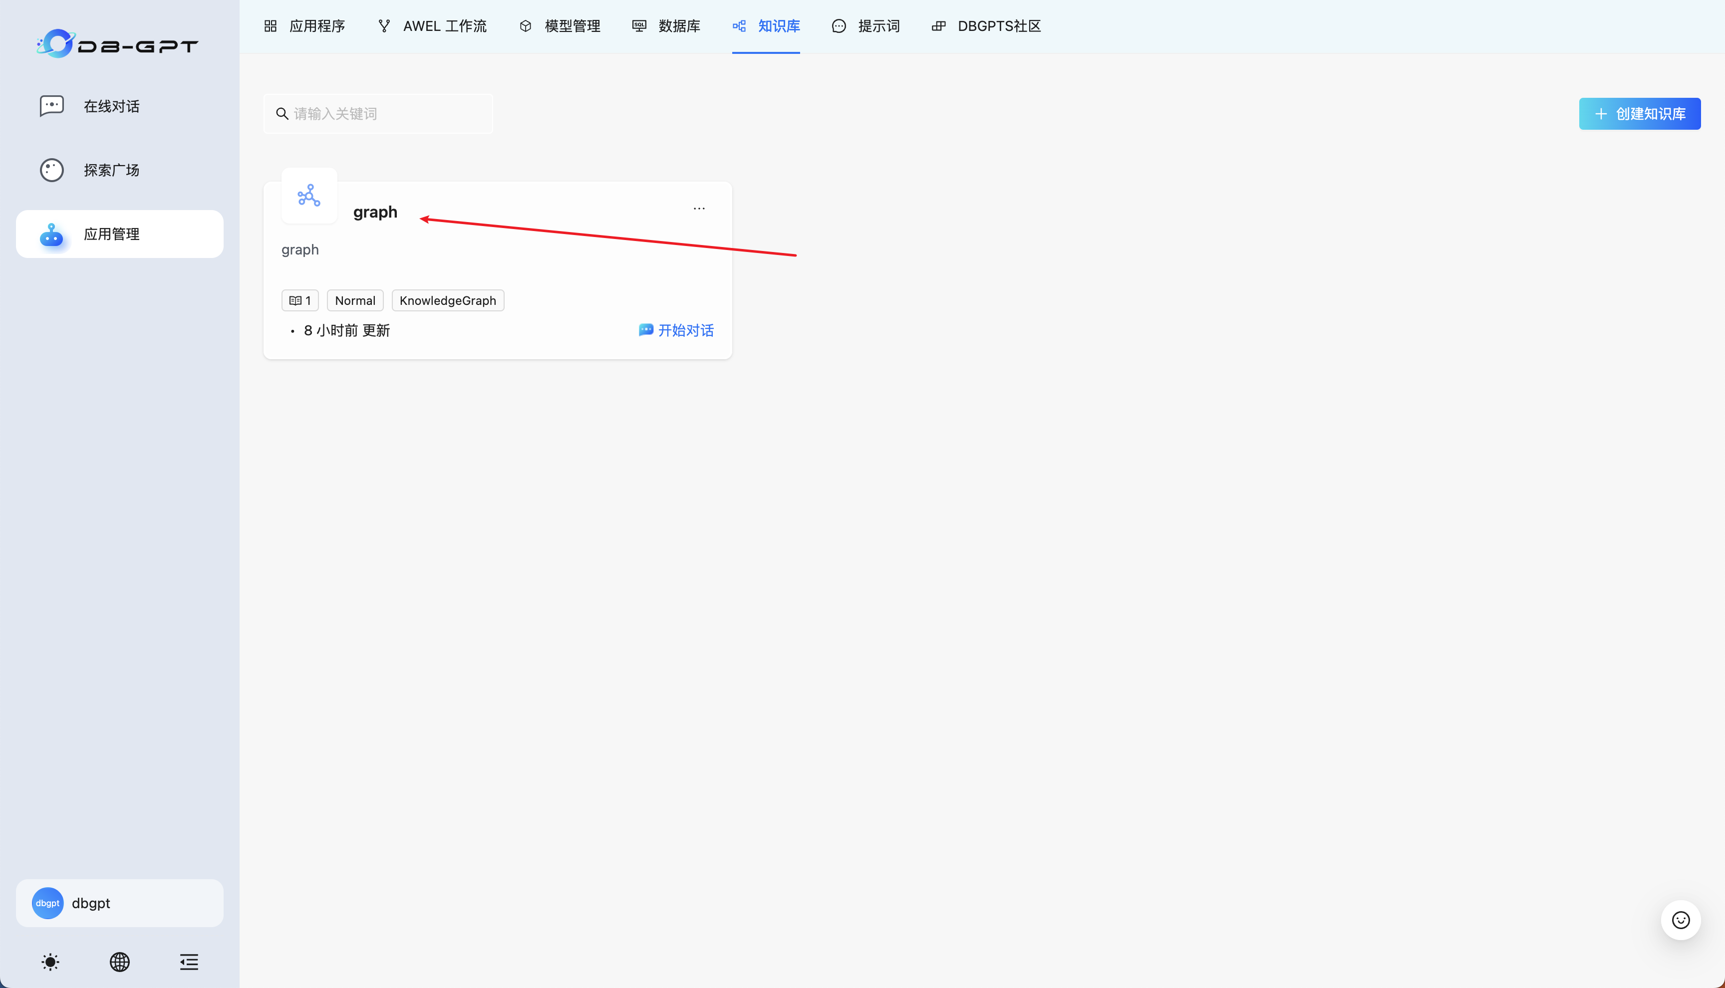
Task: Open the graph card more options menu
Action: click(699, 208)
